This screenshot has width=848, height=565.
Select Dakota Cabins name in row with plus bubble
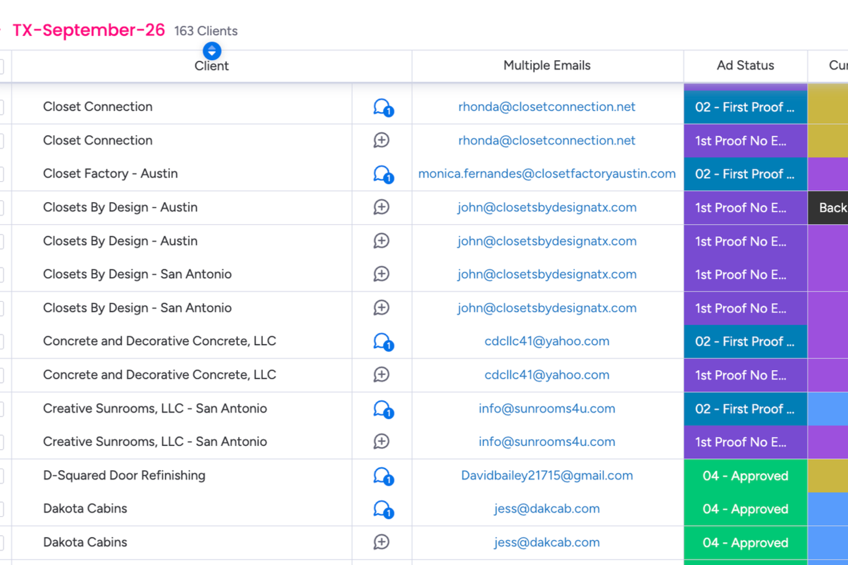85,542
